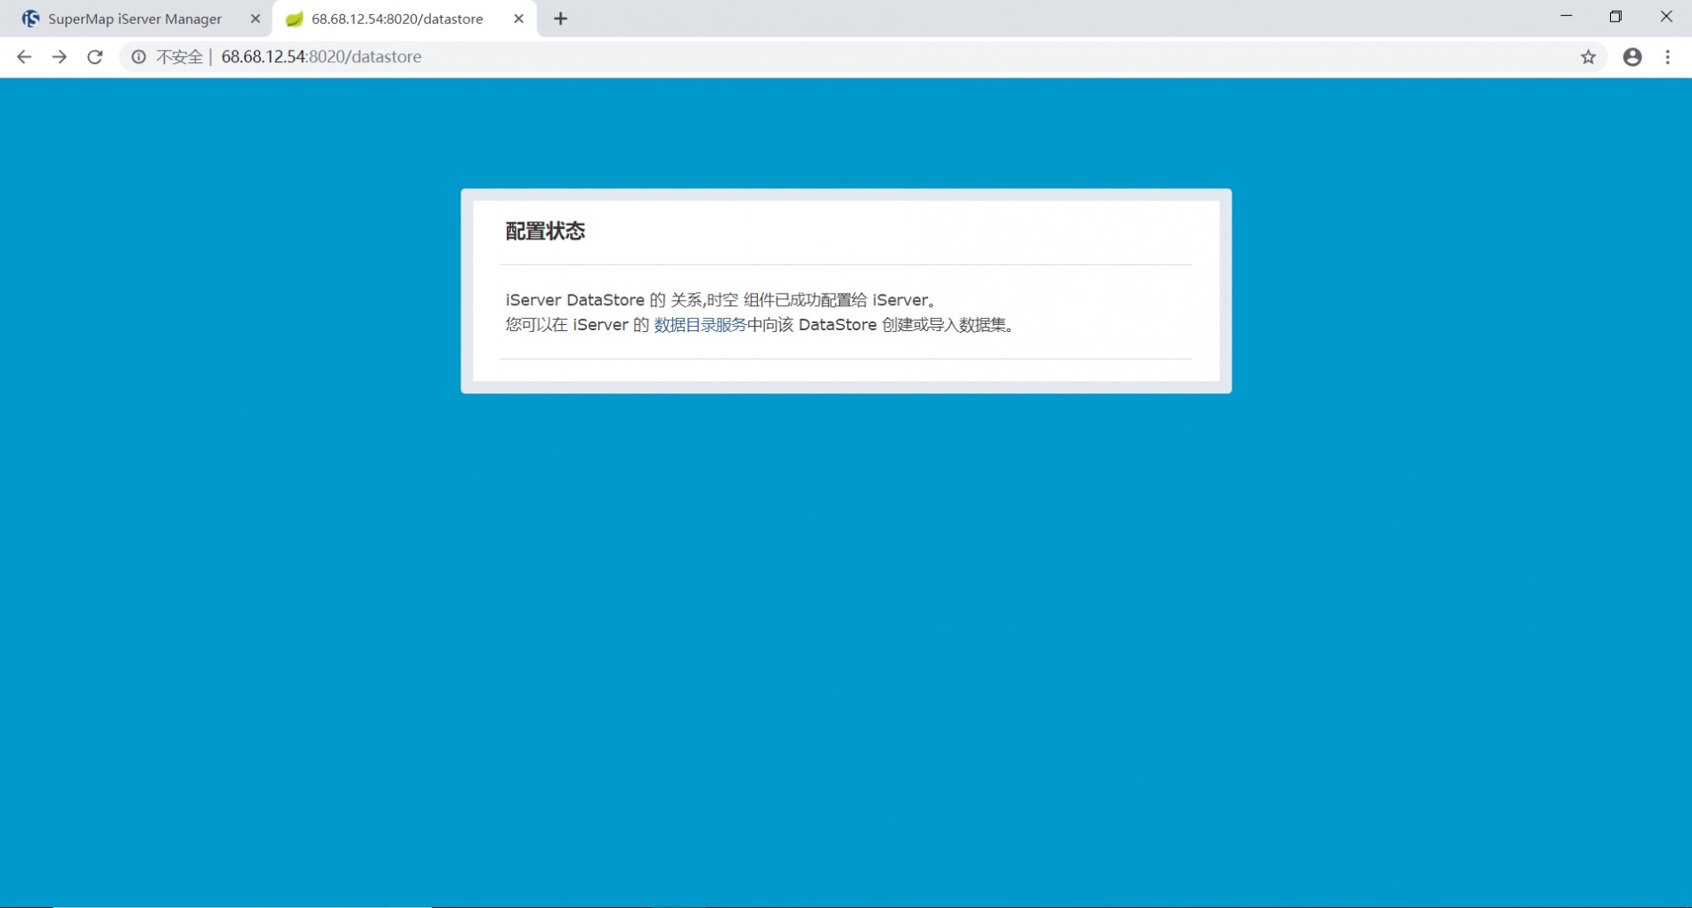This screenshot has height=908, width=1692.
Task: Go forward to the next page
Action: pyautogui.click(x=59, y=57)
